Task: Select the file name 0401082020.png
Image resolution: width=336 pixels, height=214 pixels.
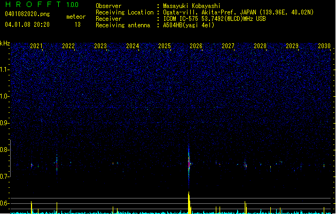Action: pos(27,14)
